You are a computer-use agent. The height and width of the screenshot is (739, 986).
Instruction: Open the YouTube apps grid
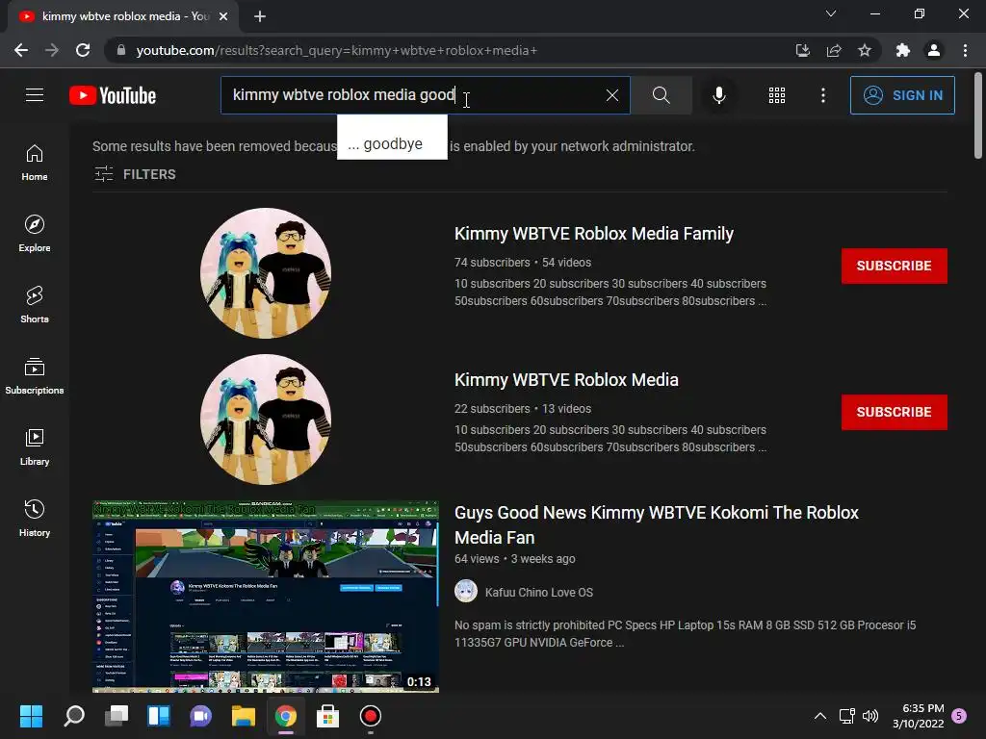(777, 95)
